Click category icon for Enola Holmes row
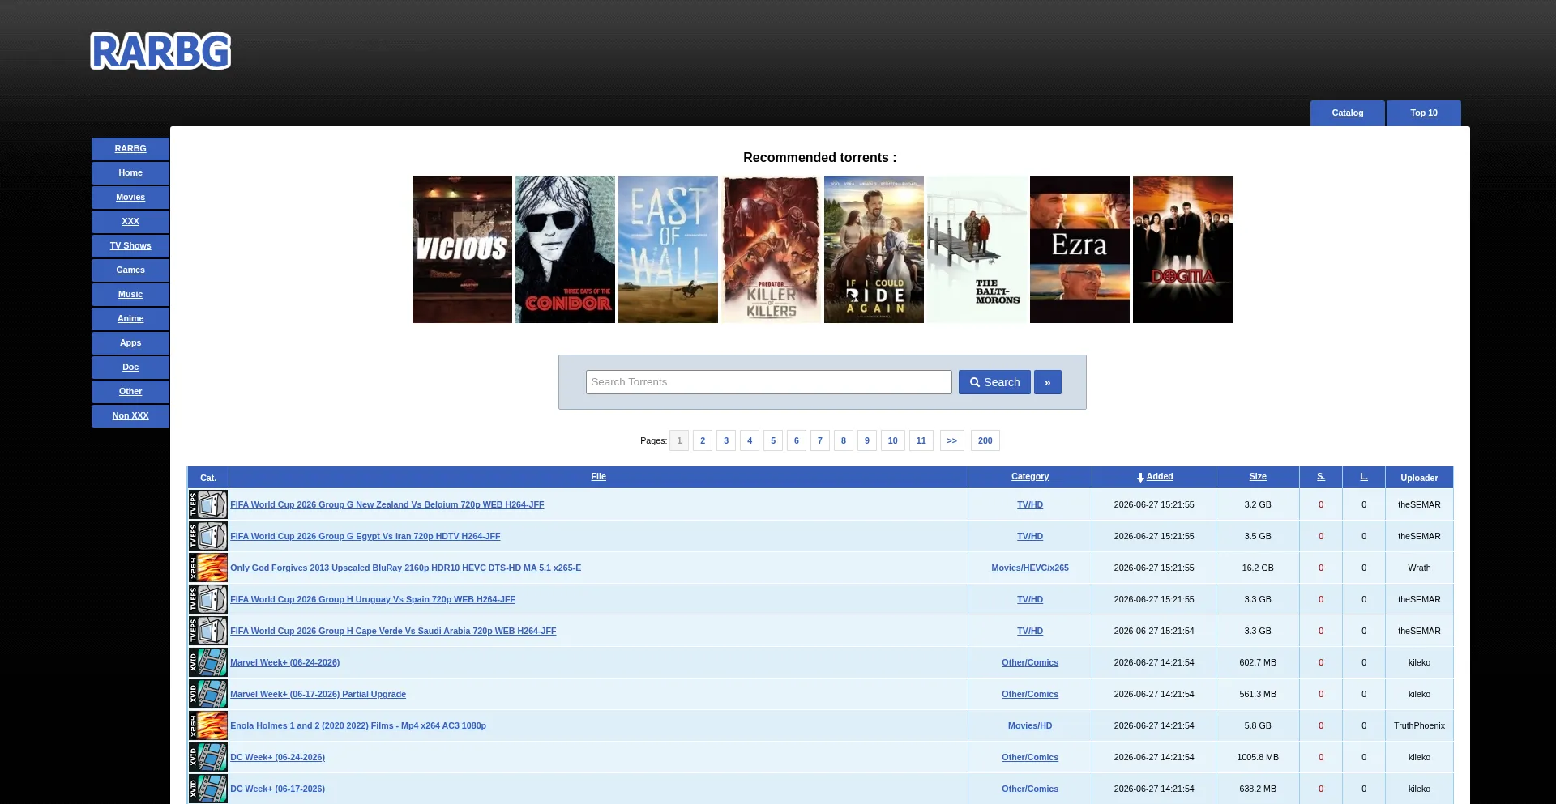The image size is (1556, 804). coord(208,725)
